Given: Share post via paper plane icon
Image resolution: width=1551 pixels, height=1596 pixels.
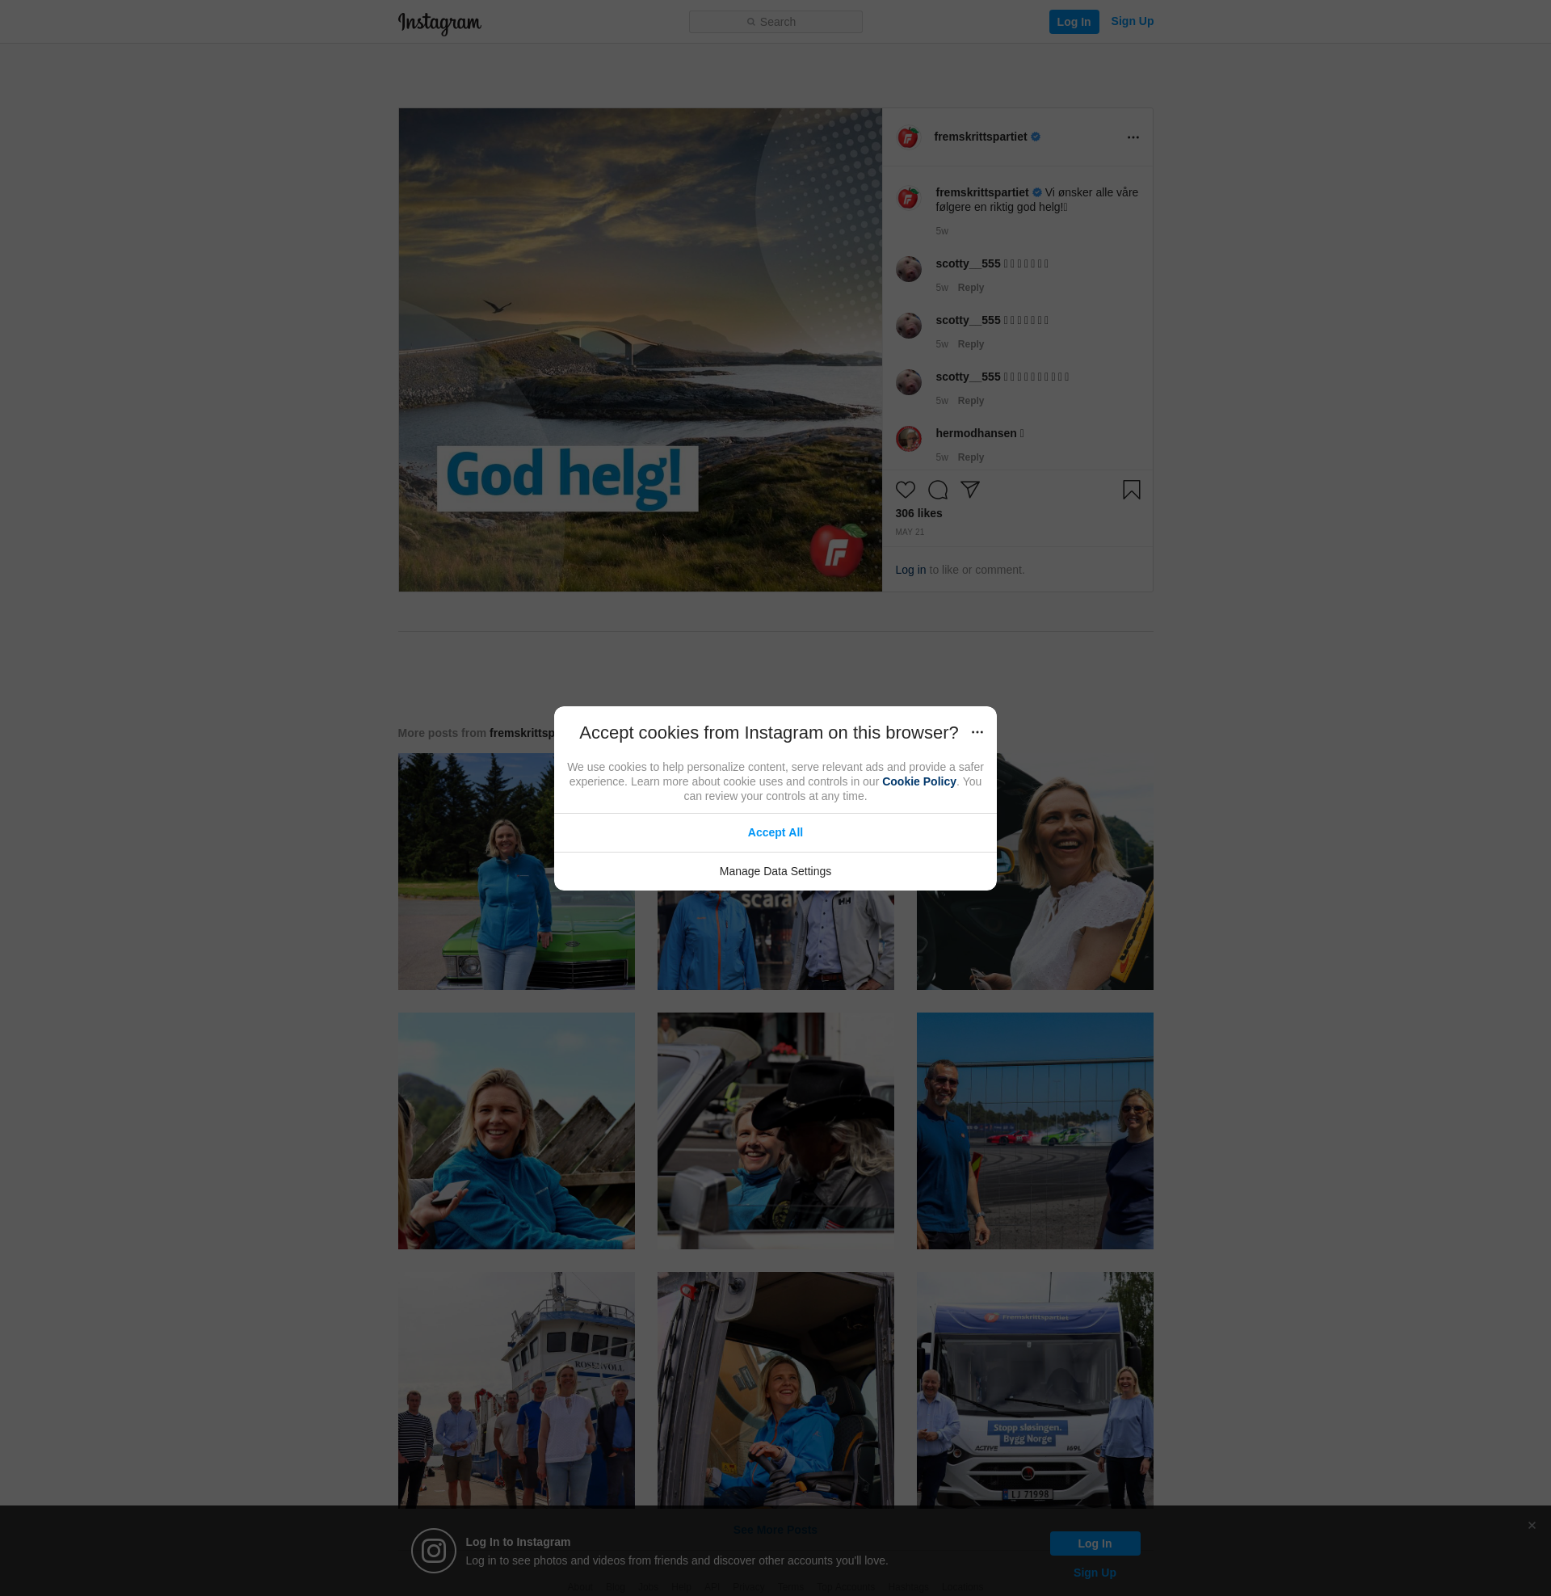Looking at the screenshot, I should point(969,490).
